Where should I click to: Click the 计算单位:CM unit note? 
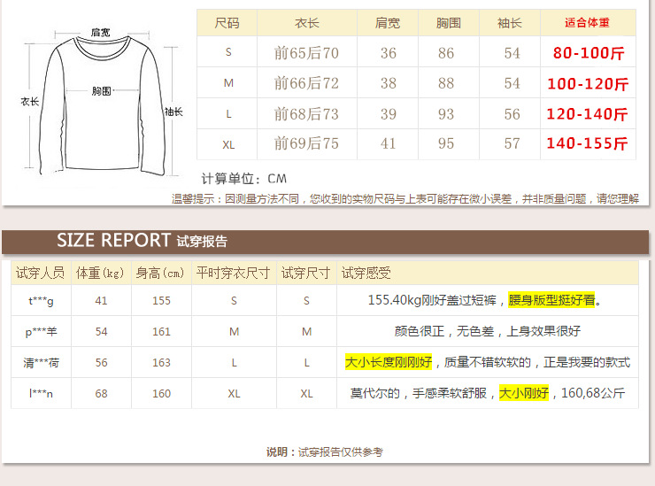tap(244, 179)
